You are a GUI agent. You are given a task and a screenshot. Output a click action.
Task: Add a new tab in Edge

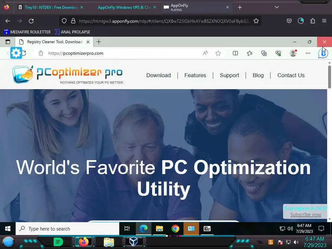99,42
